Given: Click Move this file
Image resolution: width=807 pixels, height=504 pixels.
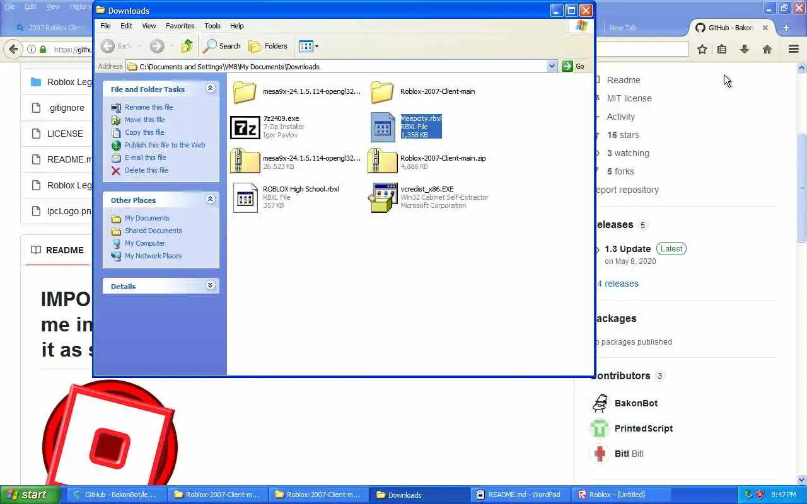Looking at the screenshot, I should pyautogui.click(x=144, y=120).
